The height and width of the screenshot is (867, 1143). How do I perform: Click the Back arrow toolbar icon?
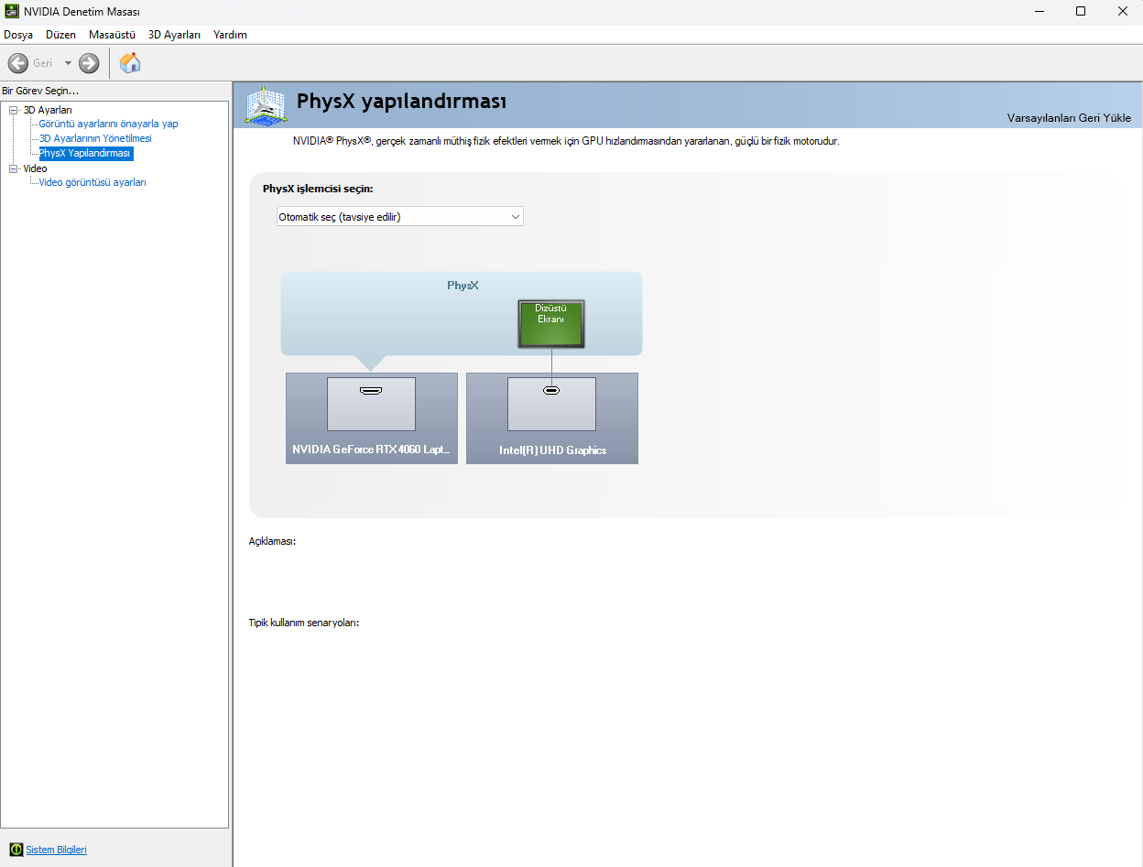(17, 63)
